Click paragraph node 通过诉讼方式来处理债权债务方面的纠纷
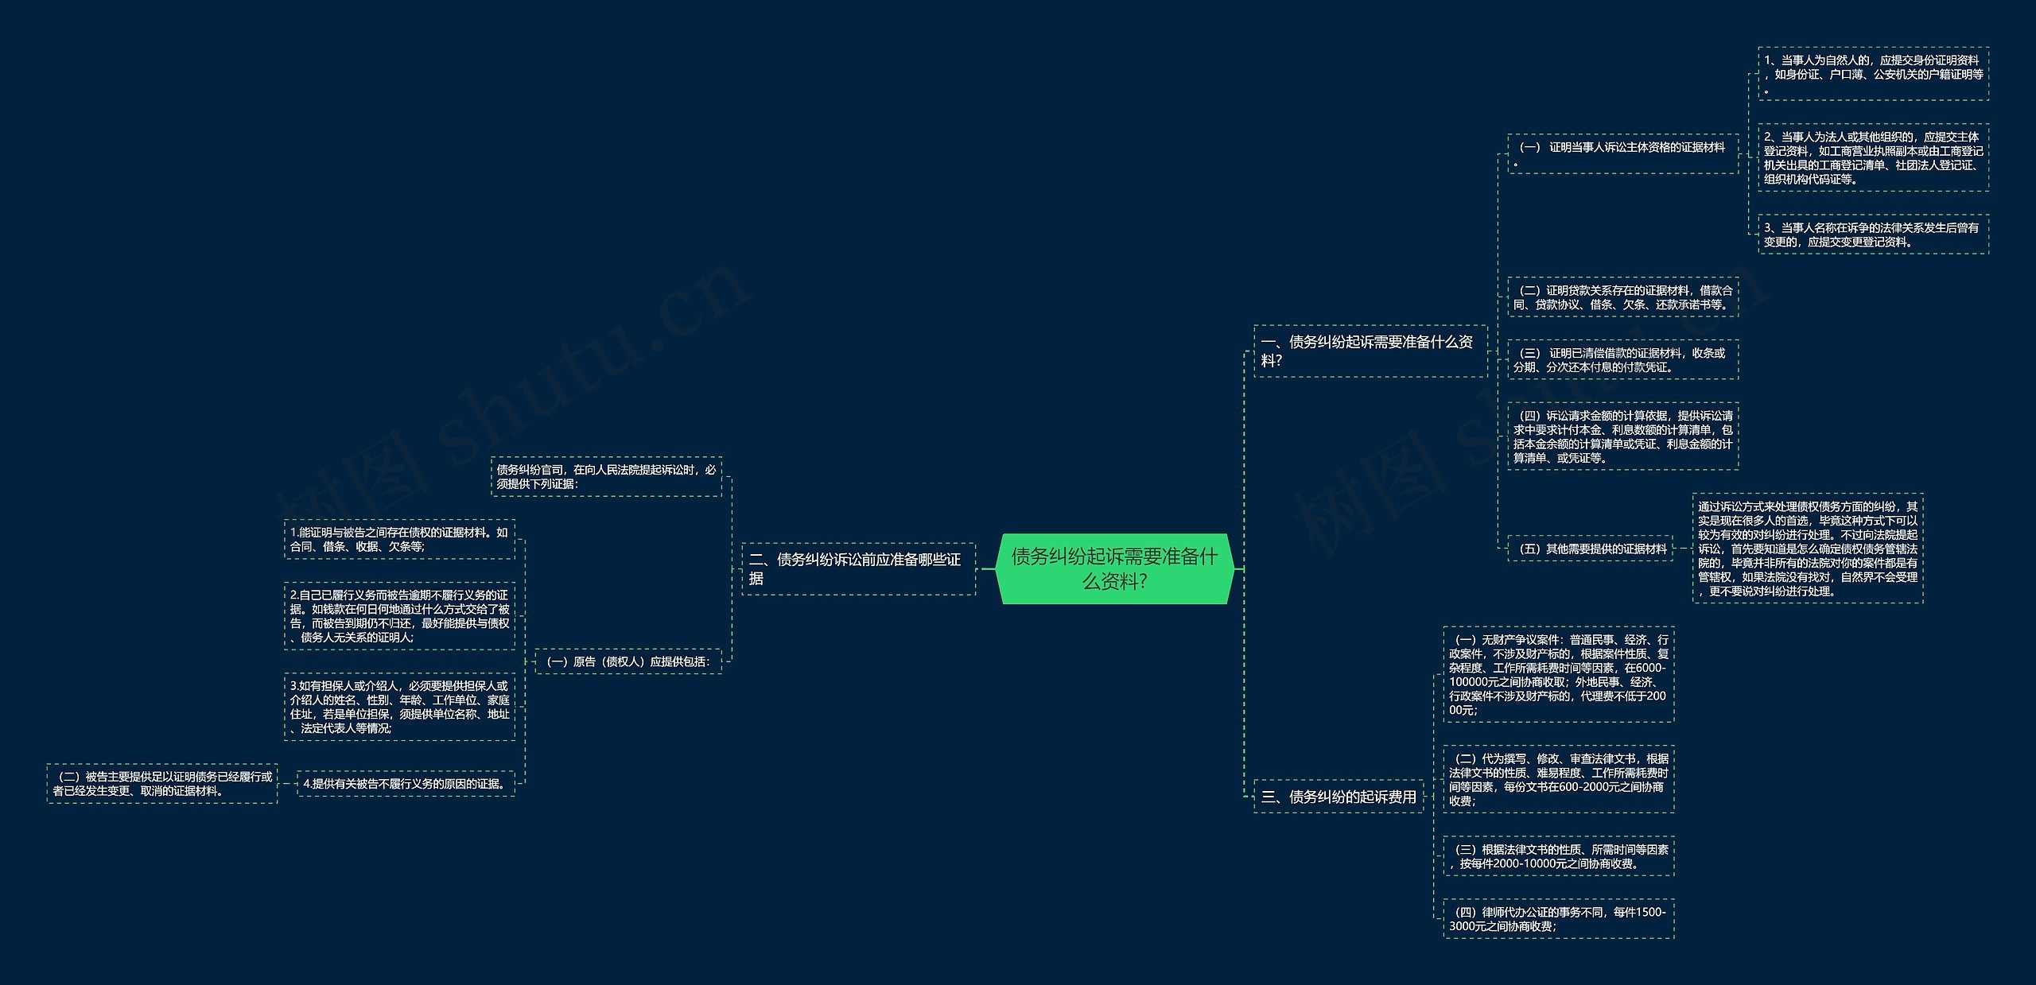Screen dimensions: 2036x985 pos(1808,549)
